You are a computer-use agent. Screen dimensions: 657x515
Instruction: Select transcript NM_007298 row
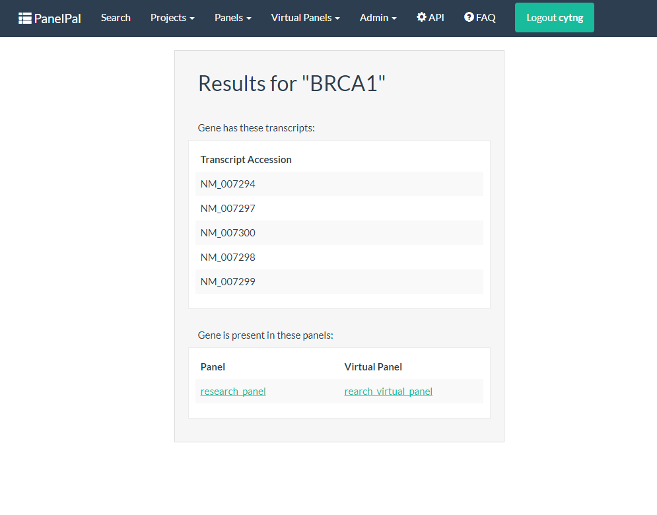(x=339, y=257)
